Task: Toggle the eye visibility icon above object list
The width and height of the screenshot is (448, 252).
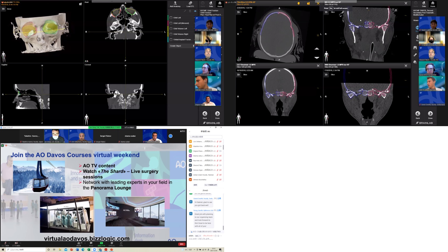Action: point(195,11)
